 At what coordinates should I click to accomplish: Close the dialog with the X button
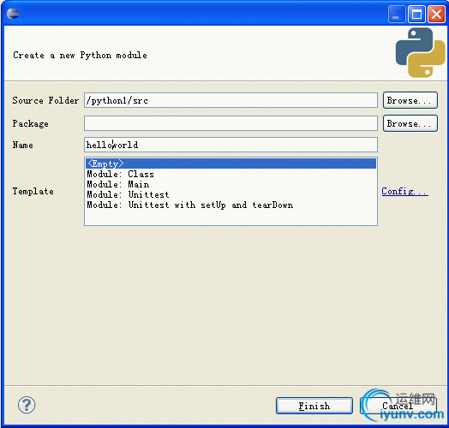click(436, 14)
